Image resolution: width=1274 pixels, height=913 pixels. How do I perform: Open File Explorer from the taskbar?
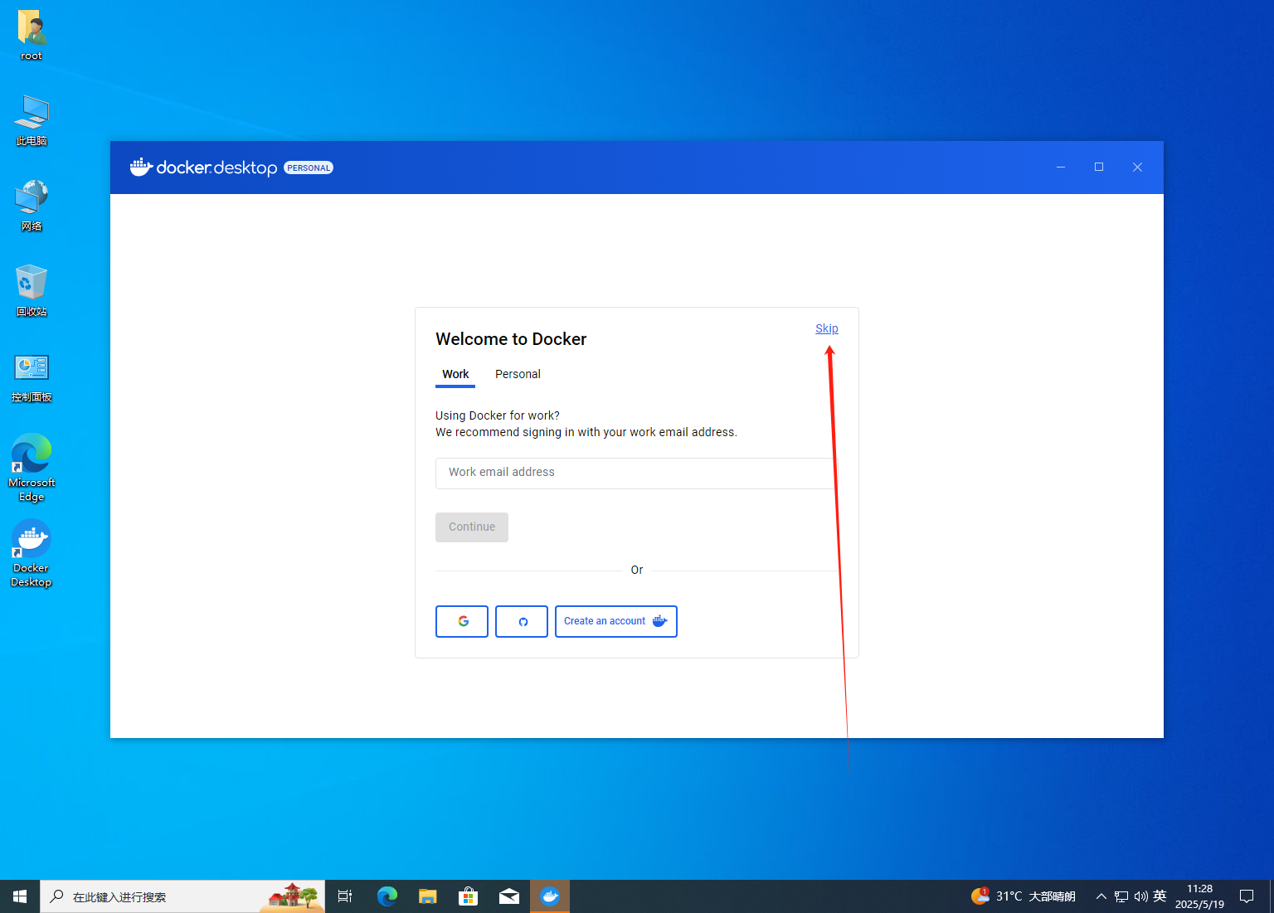point(427,896)
